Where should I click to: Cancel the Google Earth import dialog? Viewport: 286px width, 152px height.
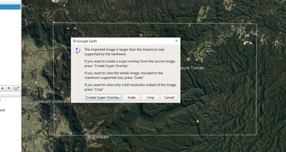169,97
